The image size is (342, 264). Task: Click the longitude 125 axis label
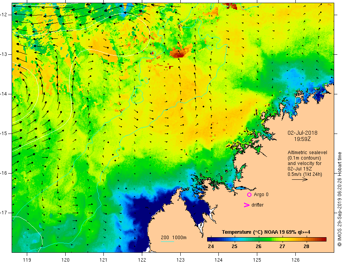(x=257, y=260)
